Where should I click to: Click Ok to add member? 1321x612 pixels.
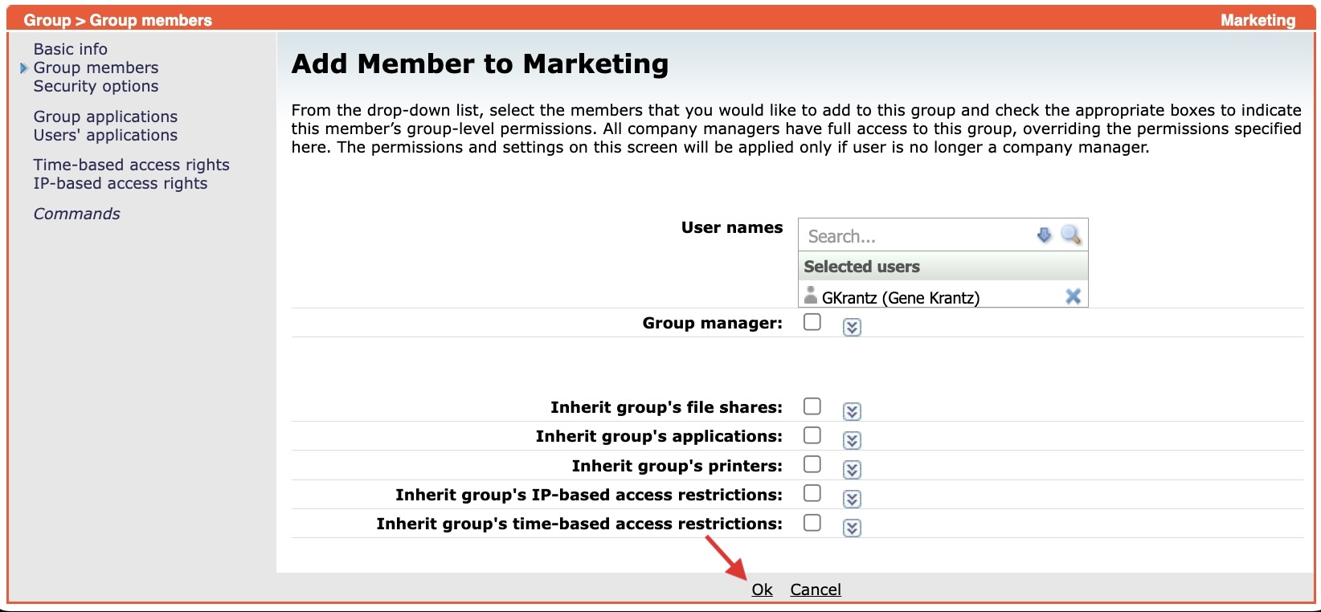762,590
